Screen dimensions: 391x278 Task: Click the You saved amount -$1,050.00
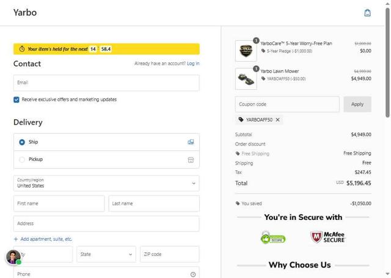(360, 203)
